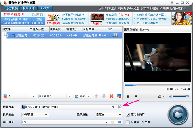Browse output folder yellow folder icon

(112, 122)
